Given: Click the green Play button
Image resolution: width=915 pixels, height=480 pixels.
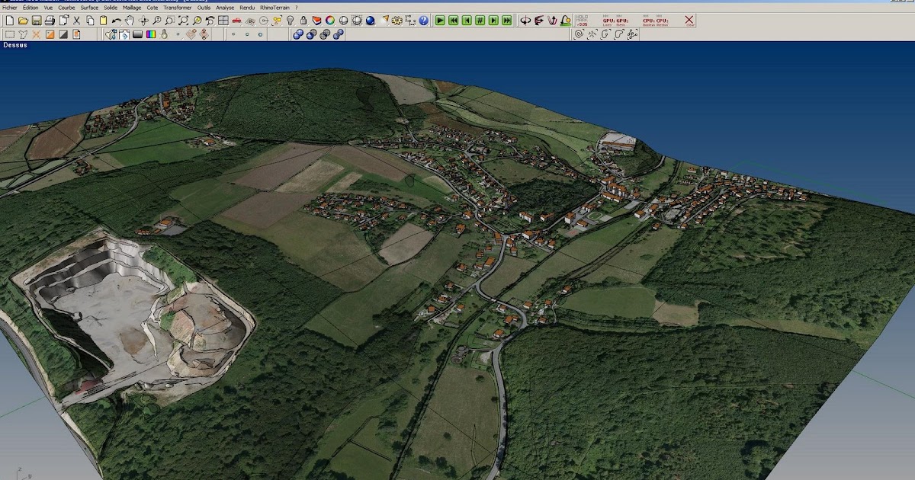Looking at the screenshot, I should 441,21.
